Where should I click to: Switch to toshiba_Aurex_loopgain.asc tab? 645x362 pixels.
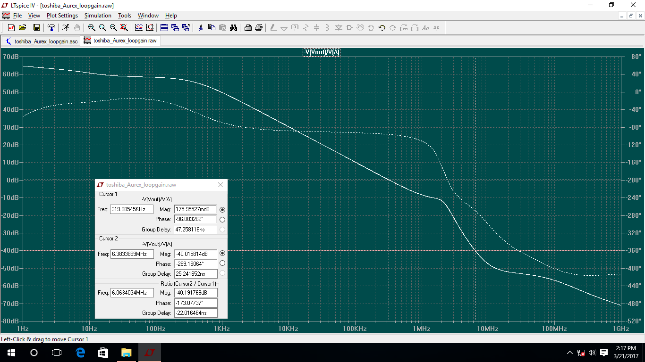[42, 41]
